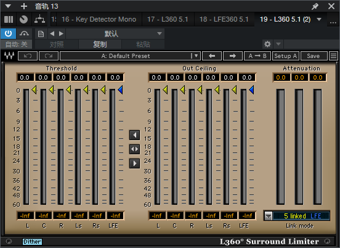The height and width of the screenshot is (248, 340).
Task: Open the gear settings icon
Action: pyautogui.click(x=267, y=44)
